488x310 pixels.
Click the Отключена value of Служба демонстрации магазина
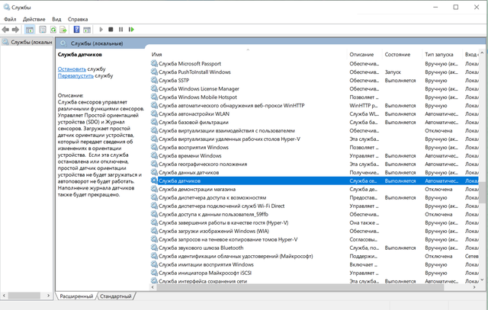(438, 189)
